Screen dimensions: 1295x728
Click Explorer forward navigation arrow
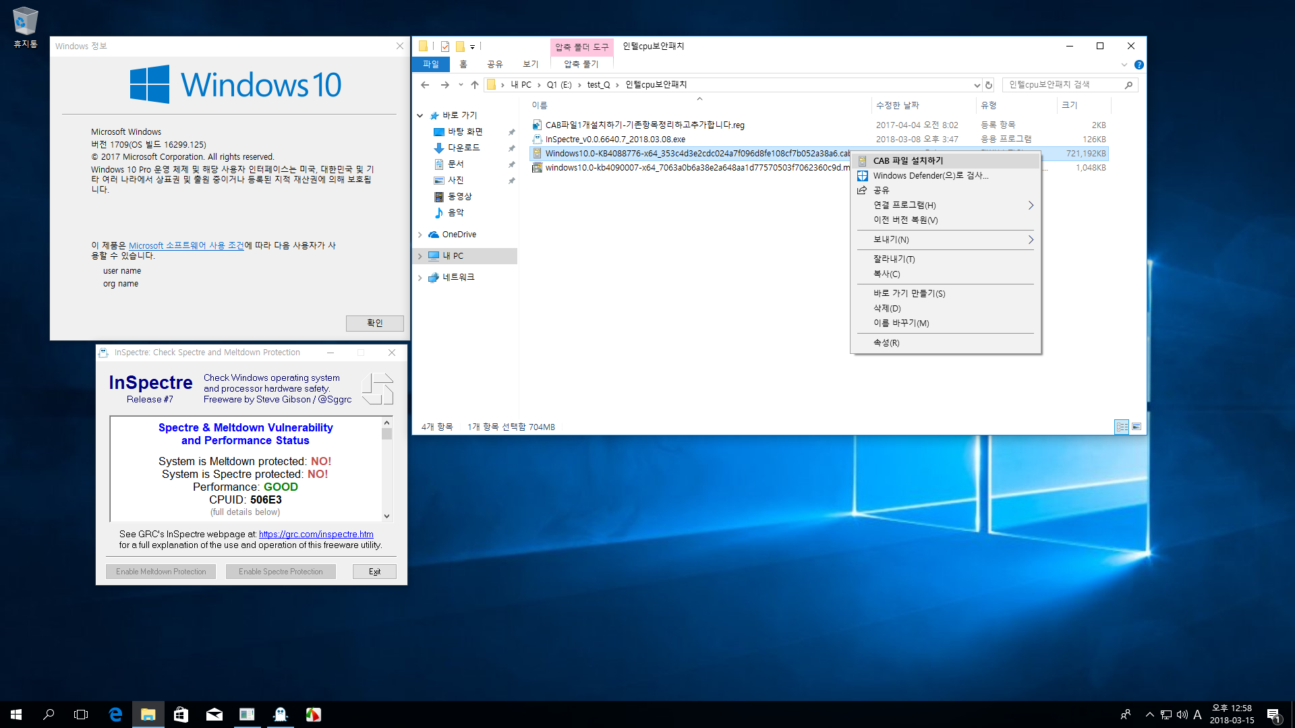point(444,85)
